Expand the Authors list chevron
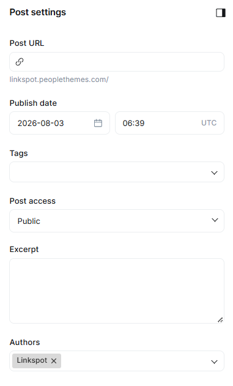Viewport: 233px width, 386px height. click(214, 362)
